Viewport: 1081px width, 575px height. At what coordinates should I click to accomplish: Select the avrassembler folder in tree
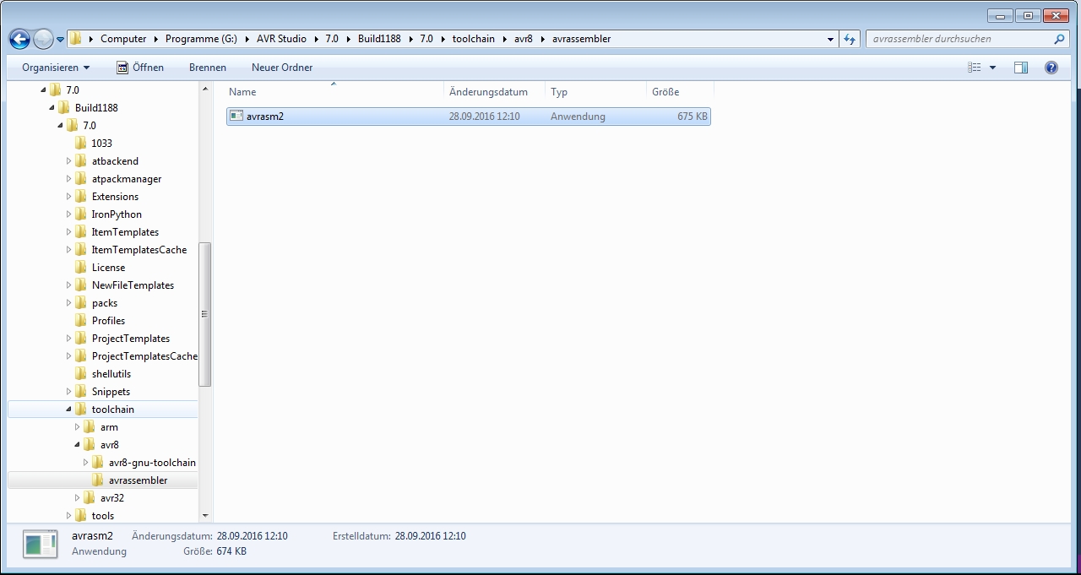[x=138, y=480]
